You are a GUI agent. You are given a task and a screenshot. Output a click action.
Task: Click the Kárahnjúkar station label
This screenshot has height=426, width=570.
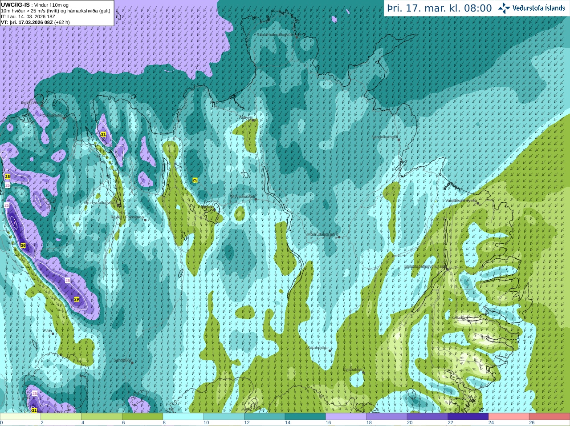pos(318,348)
